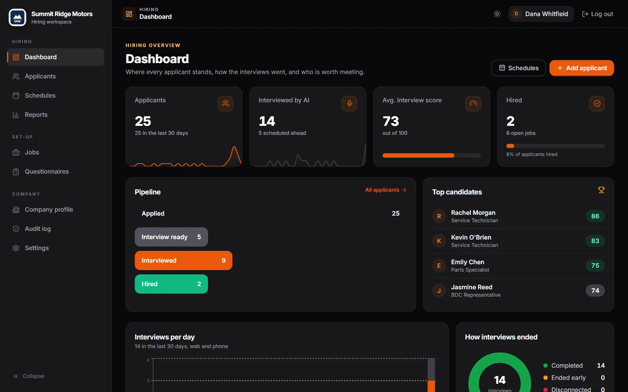Open Jasmine Reed's candidate name

[x=471, y=287]
